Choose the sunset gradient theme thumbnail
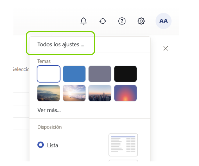Image resolution: width=199 pixels, height=166 pixels. click(125, 93)
